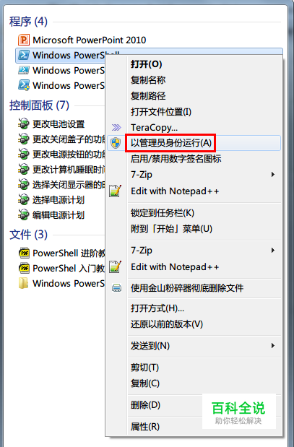Open 选择电源计划 control panel item
Screen dimensions: 294x447
pyautogui.click(x=59, y=200)
